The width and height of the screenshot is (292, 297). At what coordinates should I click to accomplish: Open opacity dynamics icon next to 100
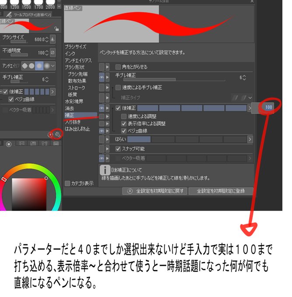[52, 52]
